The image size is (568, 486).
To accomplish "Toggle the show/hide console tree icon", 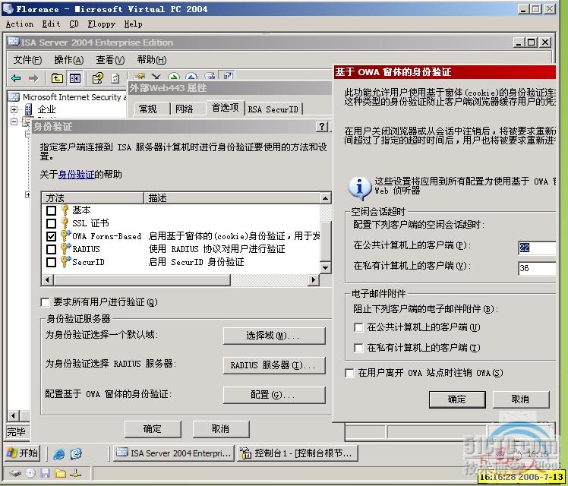I will (75, 78).
